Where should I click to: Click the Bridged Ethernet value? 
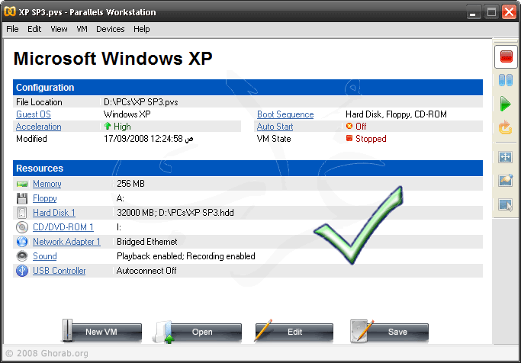click(x=147, y=242)
